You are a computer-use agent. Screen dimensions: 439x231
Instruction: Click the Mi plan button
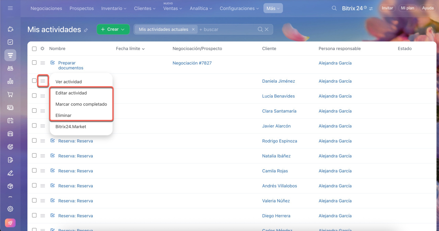click(x=407, y=8)
